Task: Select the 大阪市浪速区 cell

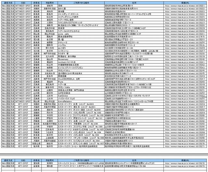Action: coord(50,141)
